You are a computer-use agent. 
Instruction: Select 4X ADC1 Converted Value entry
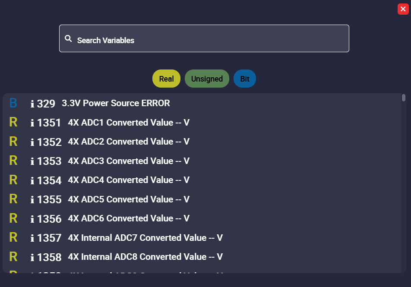(x=129, y=123)
